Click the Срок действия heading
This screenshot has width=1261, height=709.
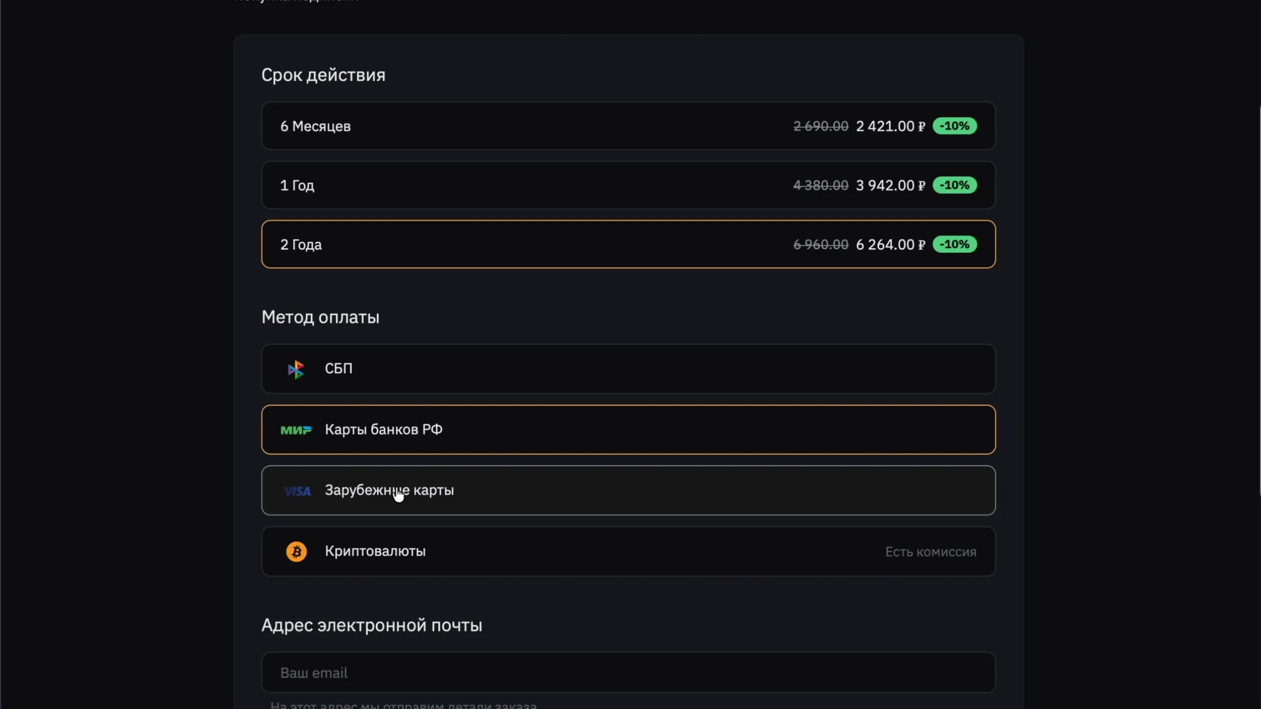pyautogui.click(x=323, y=75)
